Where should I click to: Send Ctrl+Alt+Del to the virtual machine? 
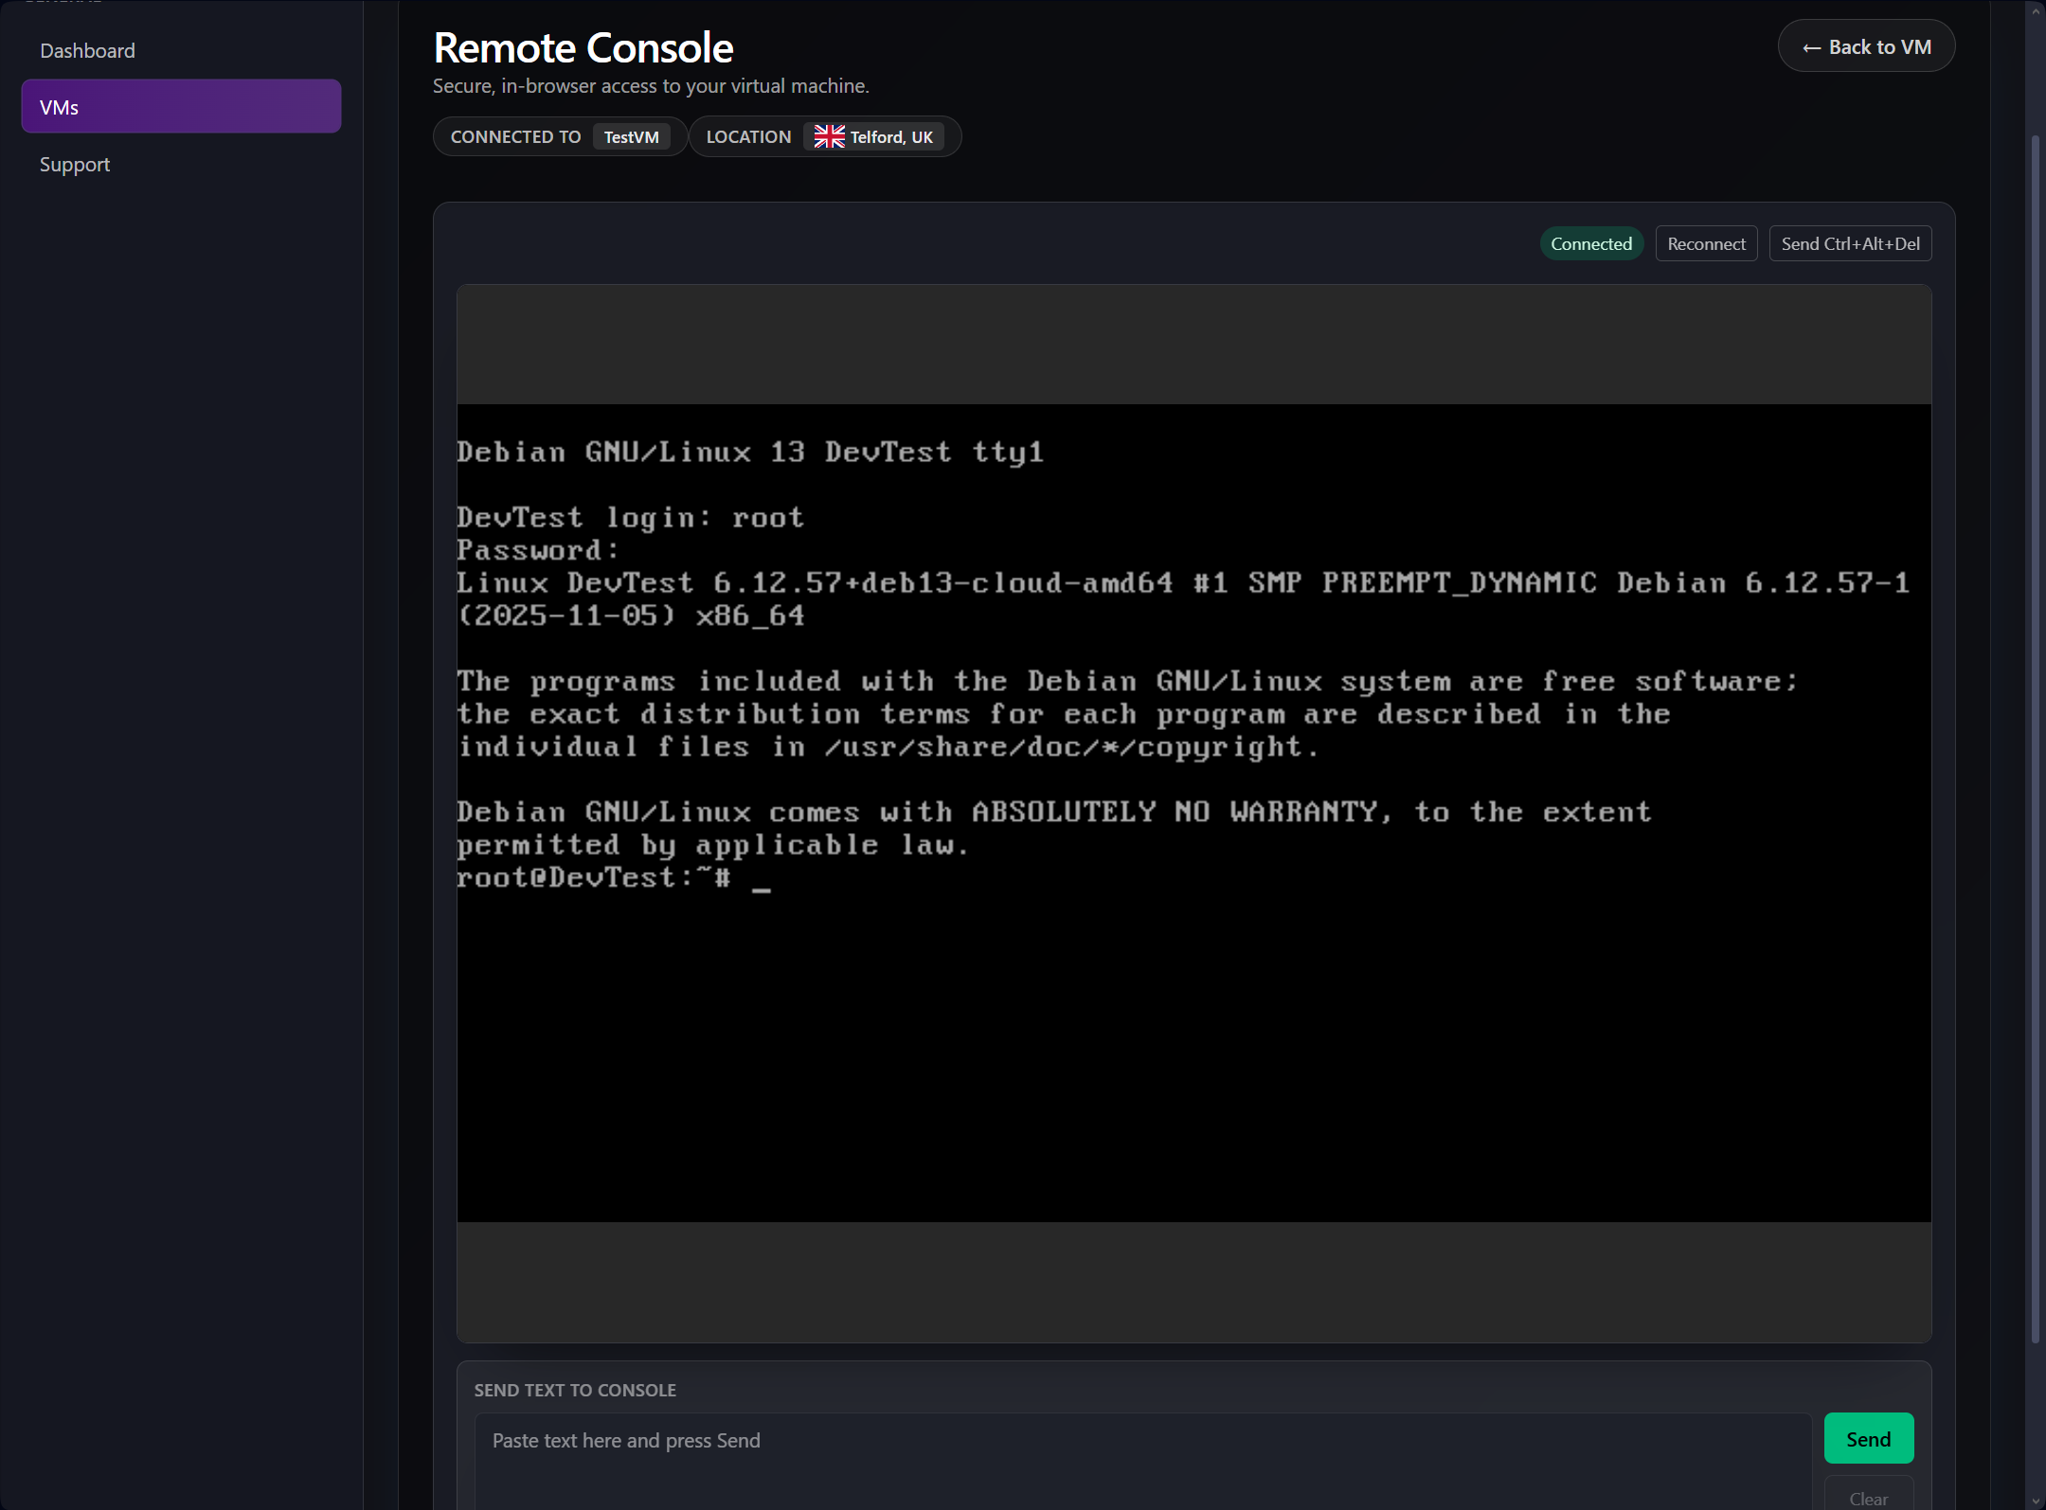click(1848, 243)
